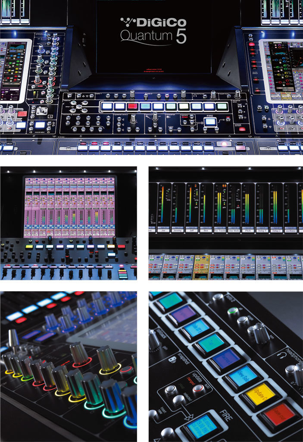Screen dimensions: 303x442
Task: Tap the DiGiCo Quantum 5 center screen
Action: coord(153,37)
